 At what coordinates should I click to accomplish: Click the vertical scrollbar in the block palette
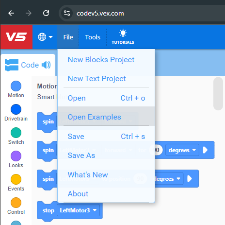pos(218,94)
